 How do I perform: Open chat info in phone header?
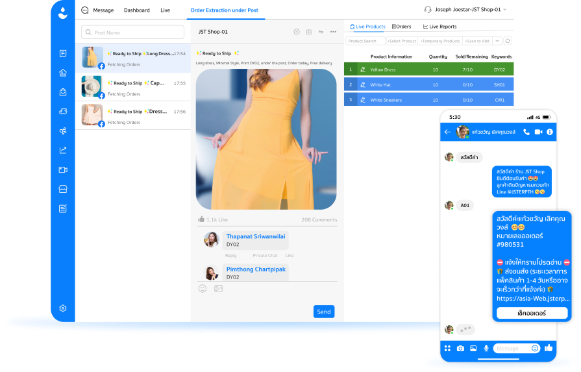point(549,132)
